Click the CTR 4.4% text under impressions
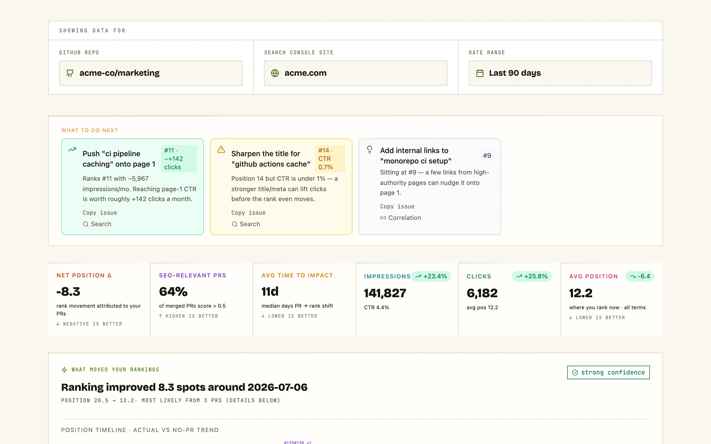This screenshot has height=444, width=711. coord(376,307)
